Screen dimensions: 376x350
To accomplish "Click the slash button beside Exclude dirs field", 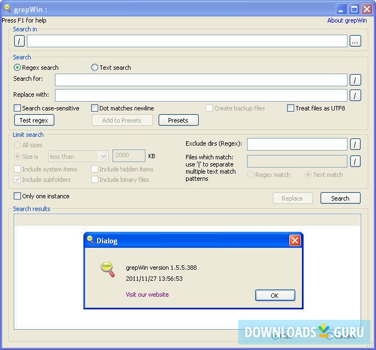I will coord(355,145).
